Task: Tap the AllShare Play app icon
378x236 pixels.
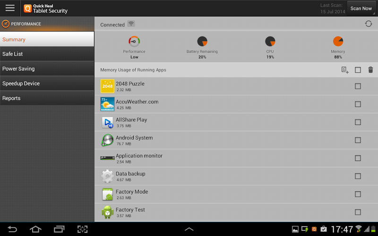Action: coord(107,122)
